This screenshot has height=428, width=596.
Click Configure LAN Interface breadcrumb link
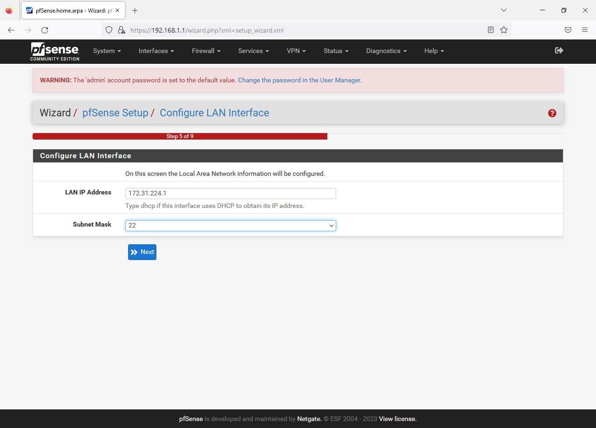(214, 113)
